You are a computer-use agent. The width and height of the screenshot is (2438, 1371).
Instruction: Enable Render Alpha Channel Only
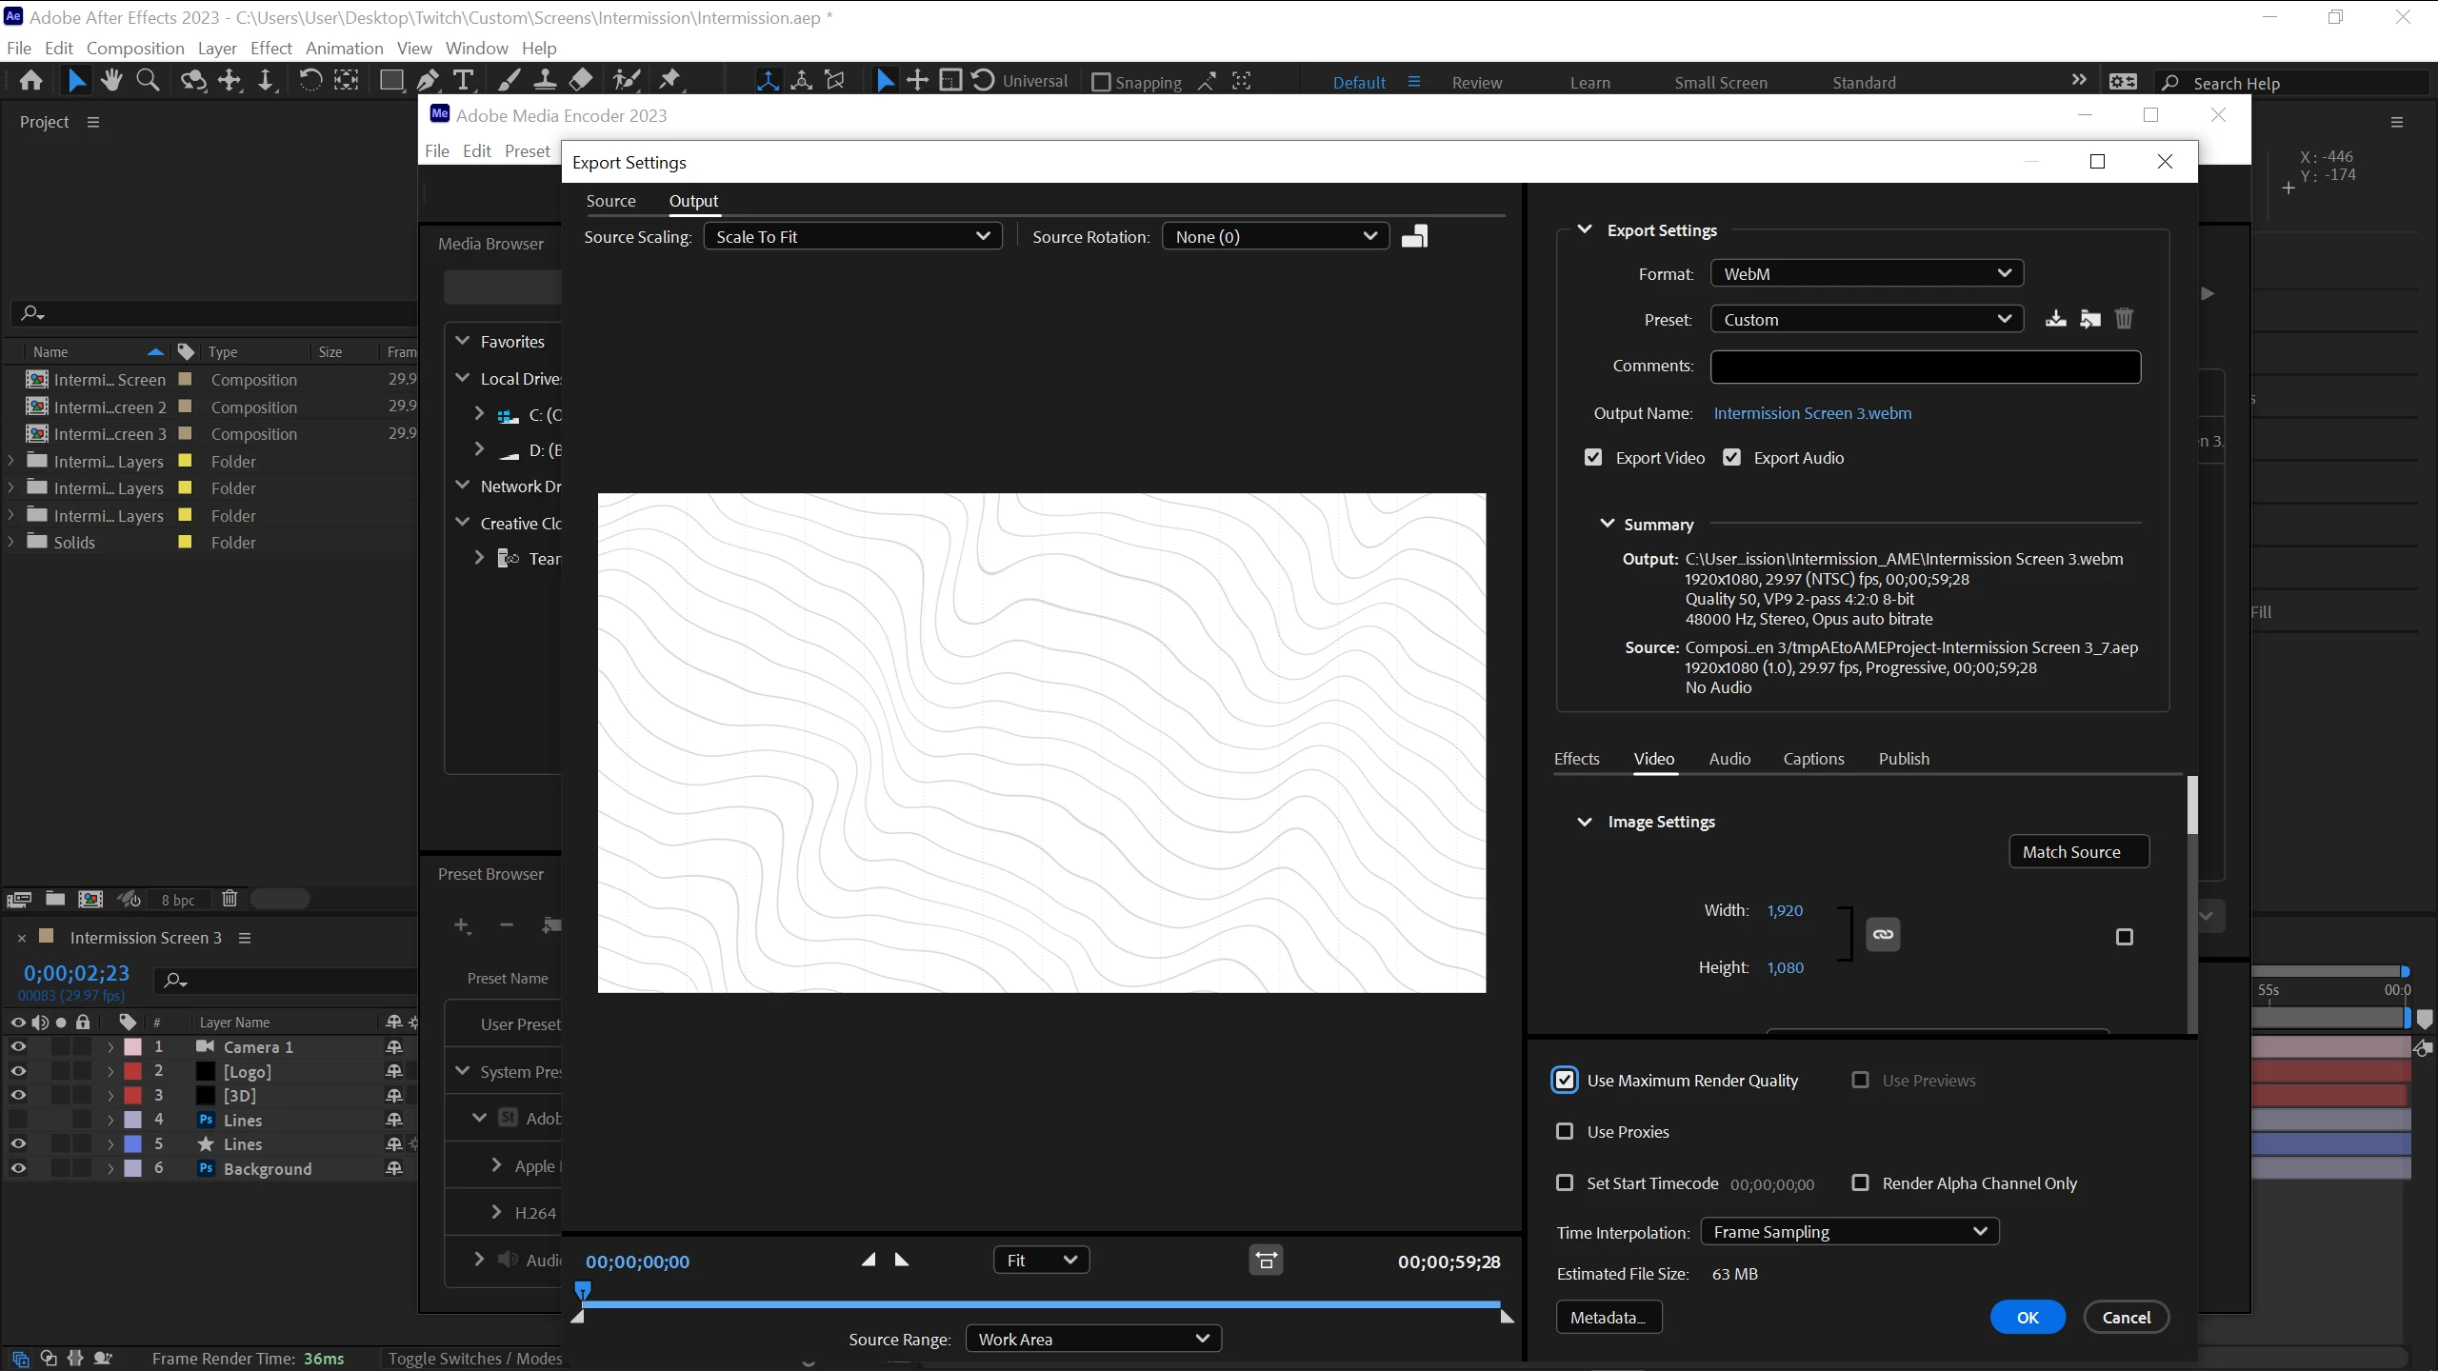tap(1860, 1182)
